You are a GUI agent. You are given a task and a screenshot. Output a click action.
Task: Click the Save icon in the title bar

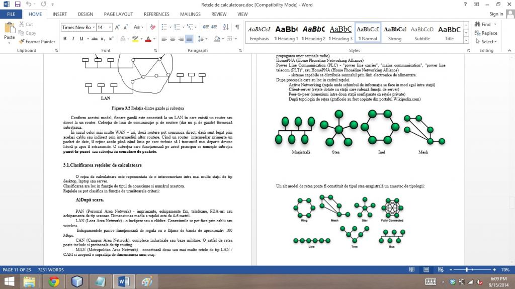(18, 4)
